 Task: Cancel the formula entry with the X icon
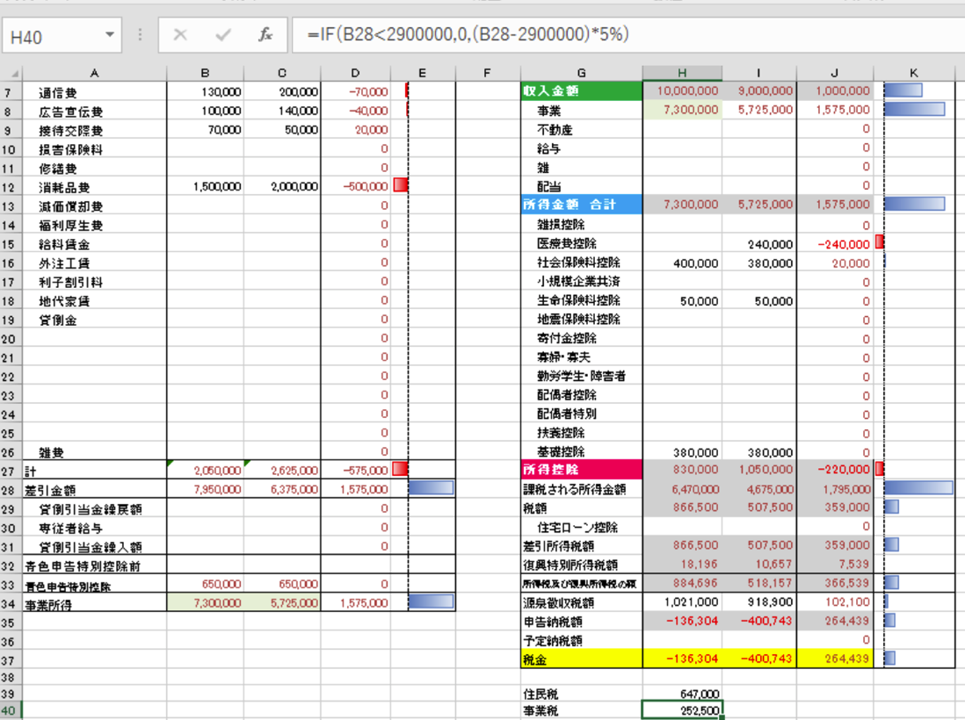point(180,35)
